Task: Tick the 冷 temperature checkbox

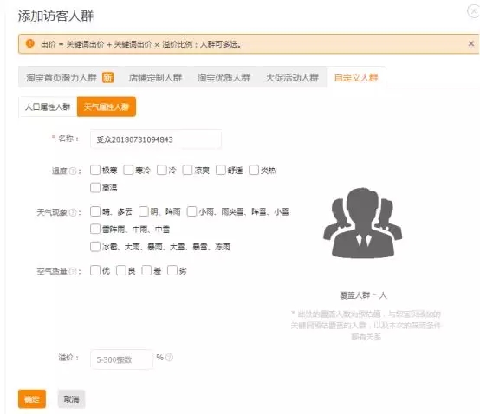Action: coord(162,170)
